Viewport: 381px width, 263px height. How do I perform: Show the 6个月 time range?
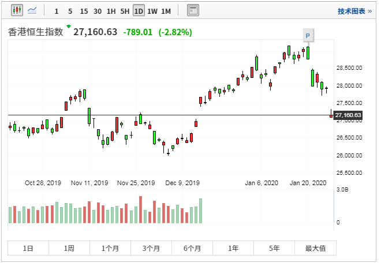point(192,249)
